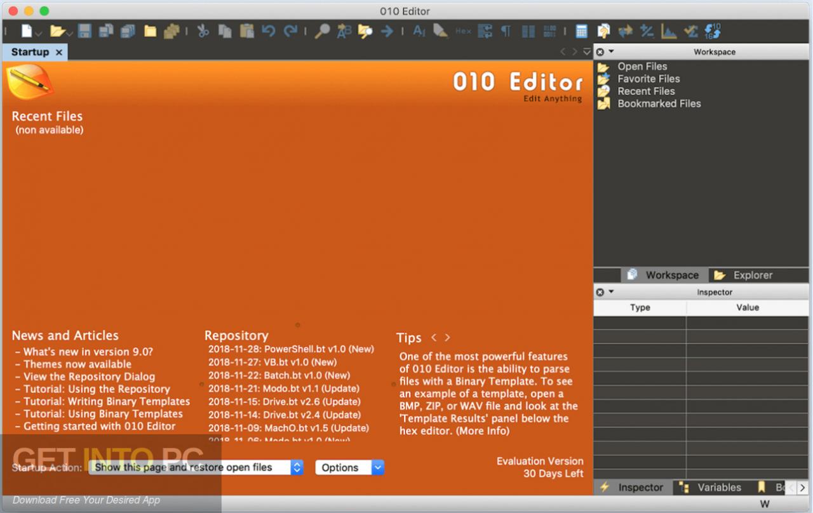
Task: Click the Paste clipboard icon
Action: coord(246,30)
